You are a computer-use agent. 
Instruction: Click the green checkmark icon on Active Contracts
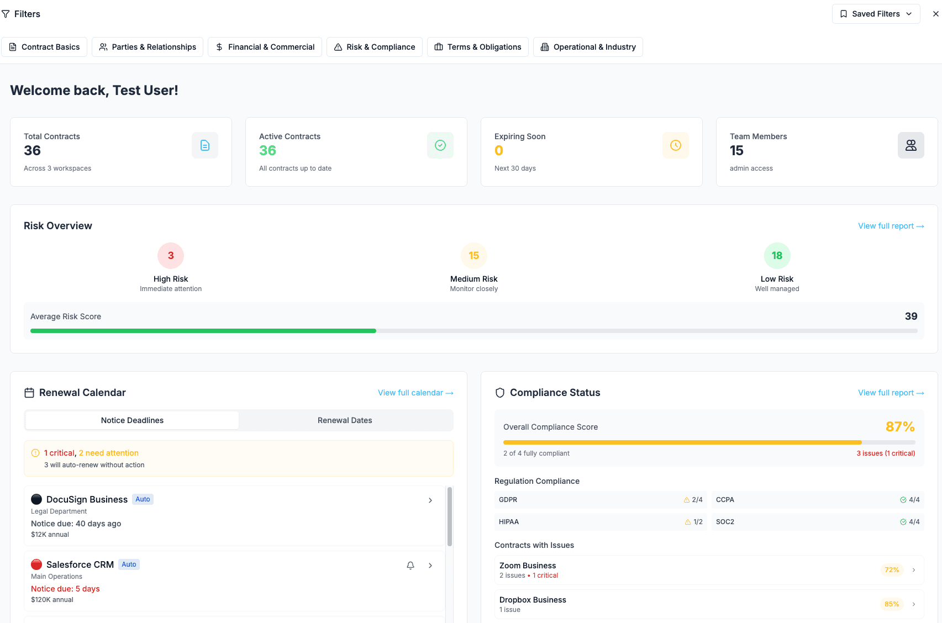440,145
